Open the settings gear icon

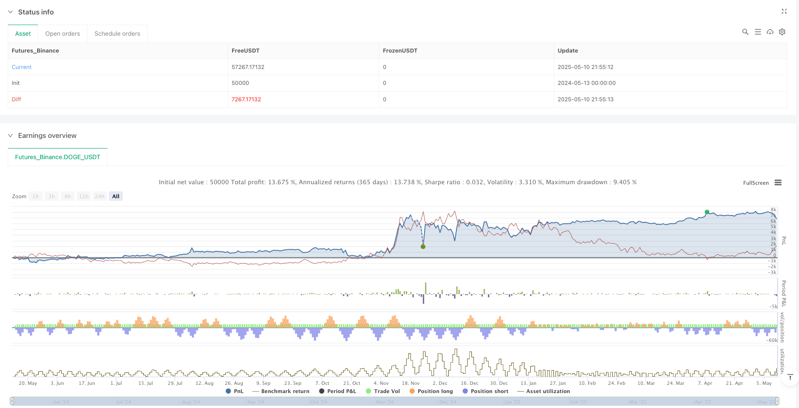coord(782,32)
